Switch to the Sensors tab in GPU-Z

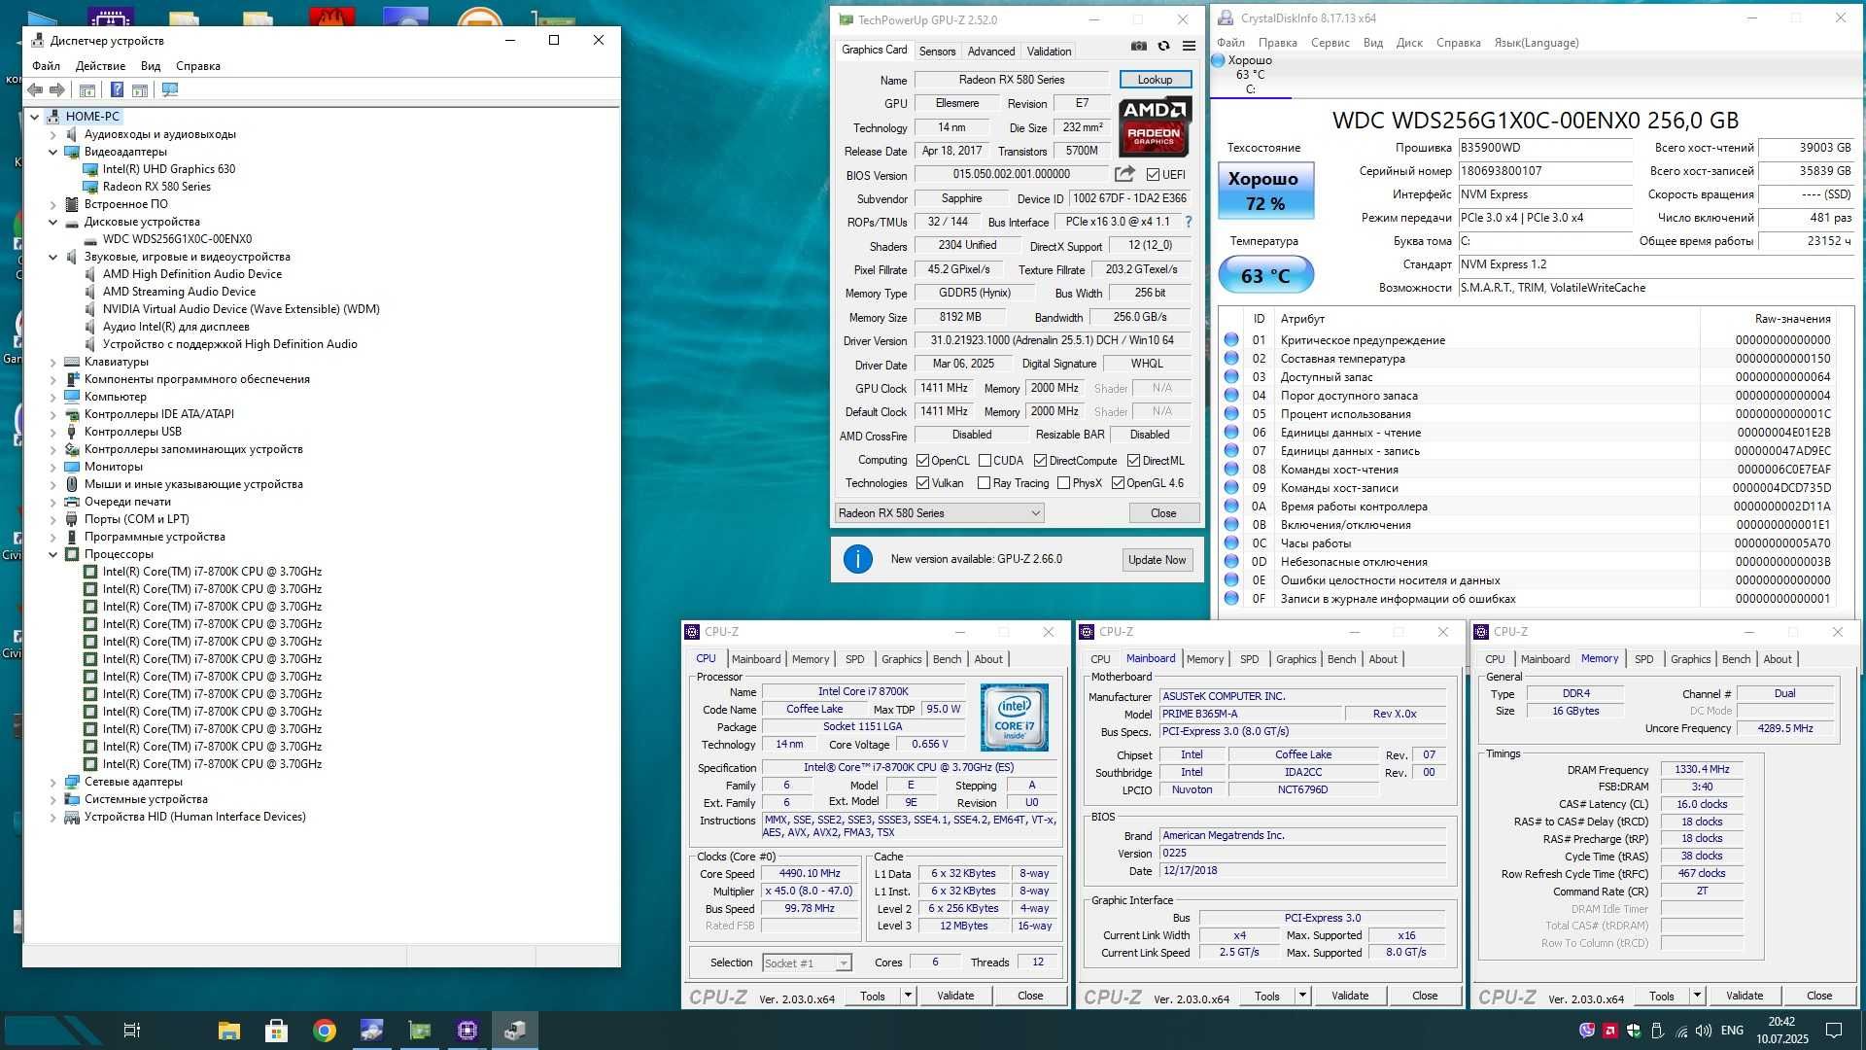[937, 51]
